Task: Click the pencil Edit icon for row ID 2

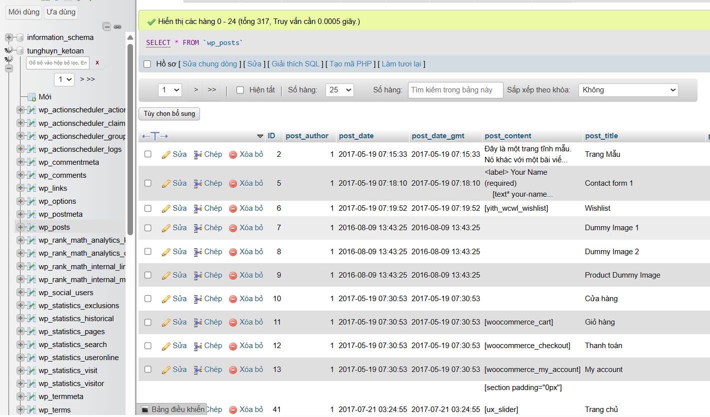Action: [x=166, y=155]
